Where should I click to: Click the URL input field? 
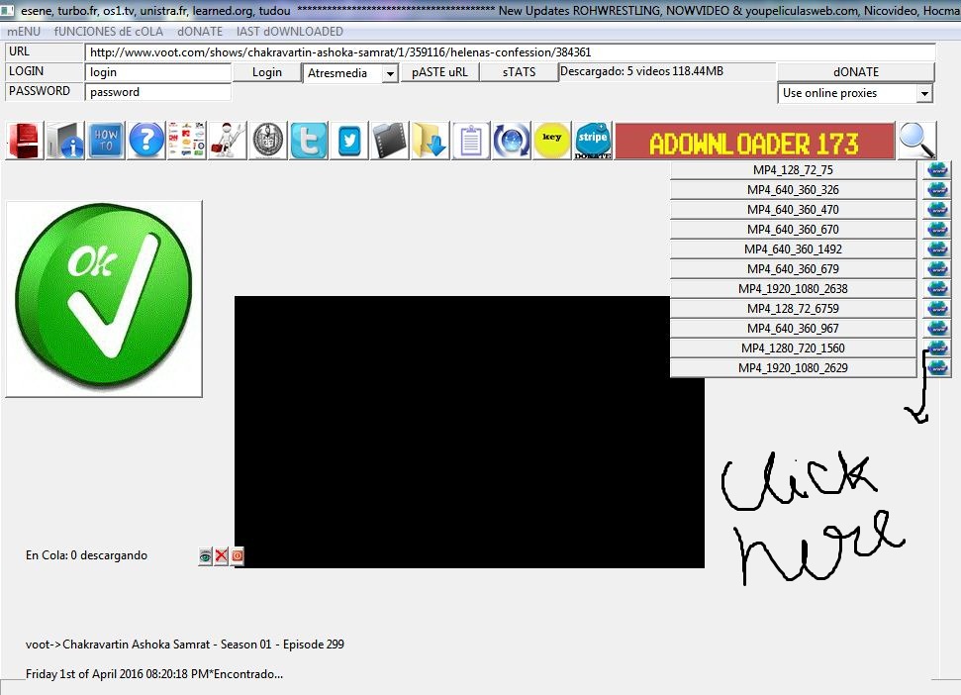(511, 52)
